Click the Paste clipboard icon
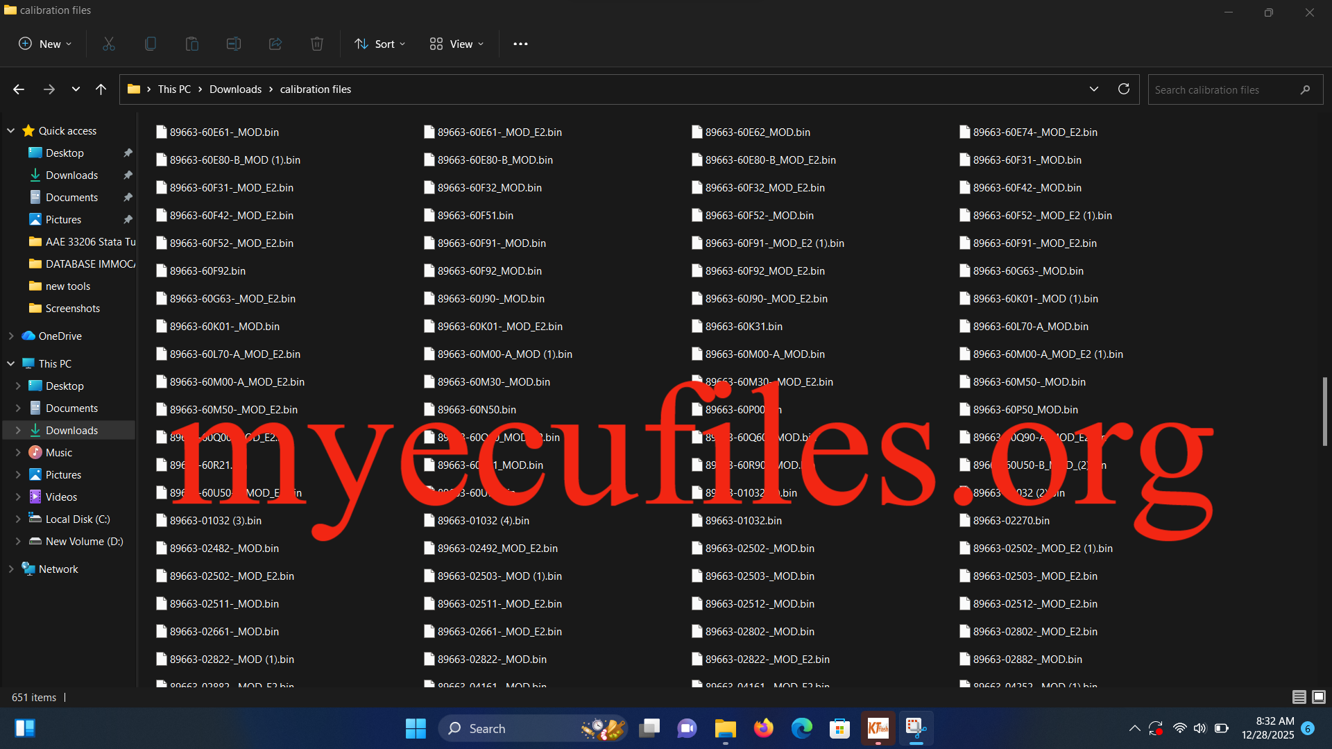 tap(192, 44)
